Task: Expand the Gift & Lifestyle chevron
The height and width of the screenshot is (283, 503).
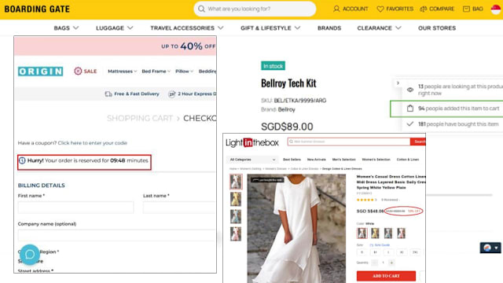Action: (297, 28)
